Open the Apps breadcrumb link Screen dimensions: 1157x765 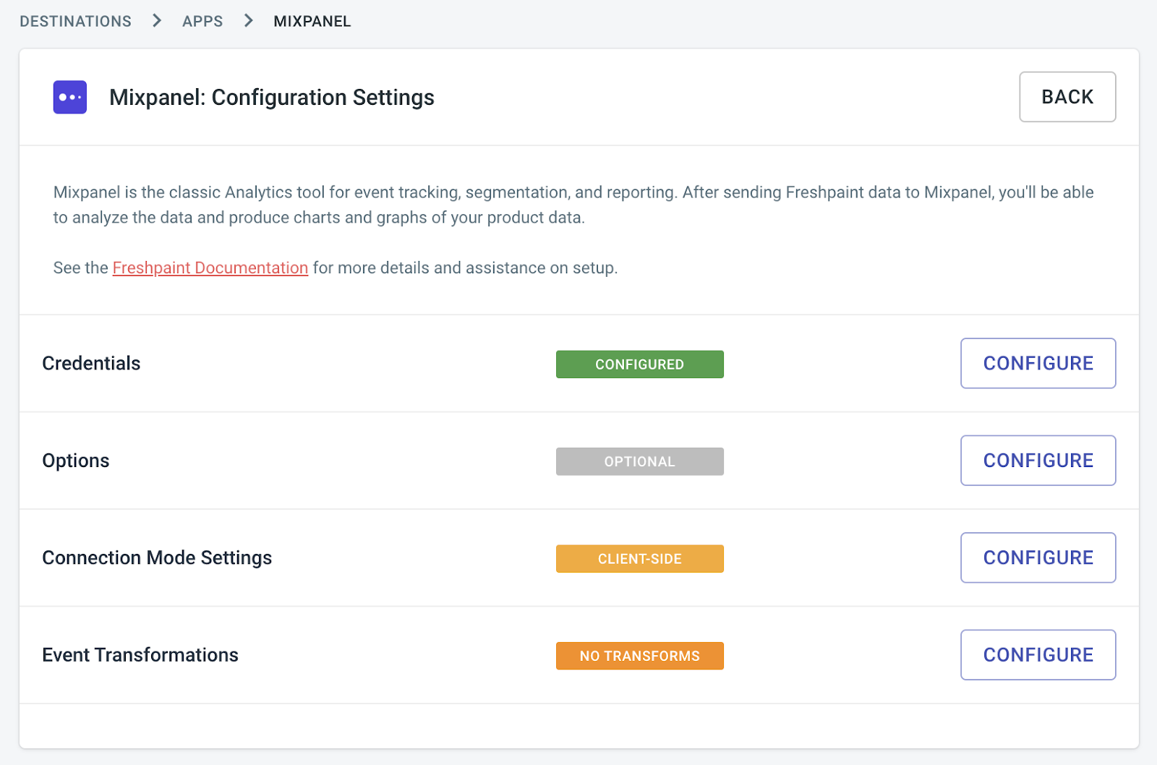[202, 22]
